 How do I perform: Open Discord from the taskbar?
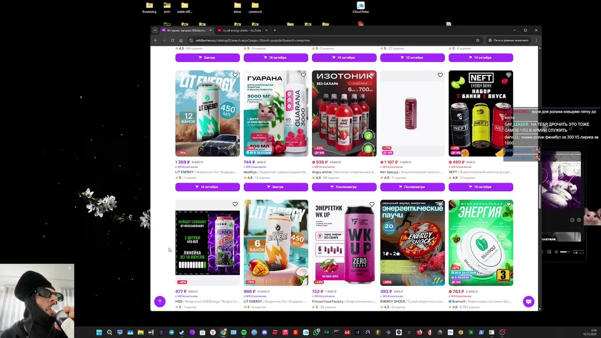click(264, 332)
